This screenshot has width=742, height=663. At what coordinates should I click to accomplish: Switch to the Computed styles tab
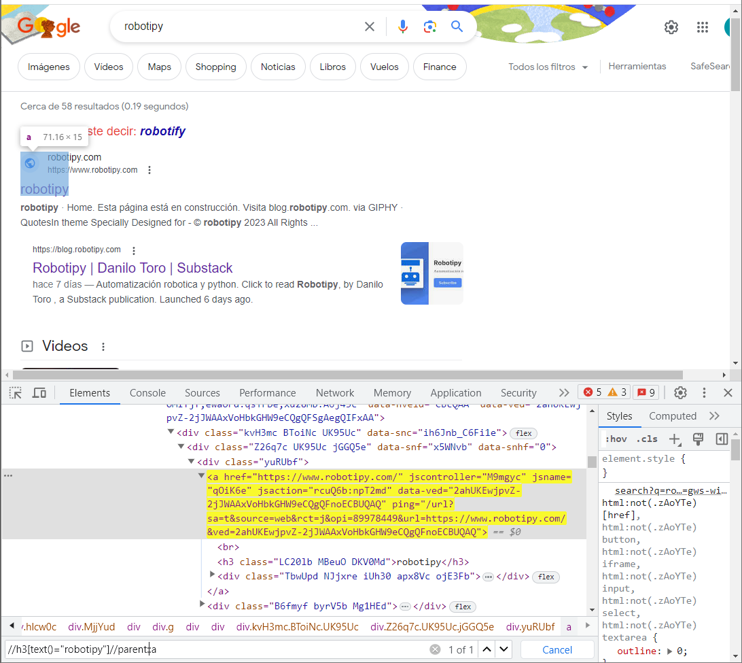coord(672,415)
